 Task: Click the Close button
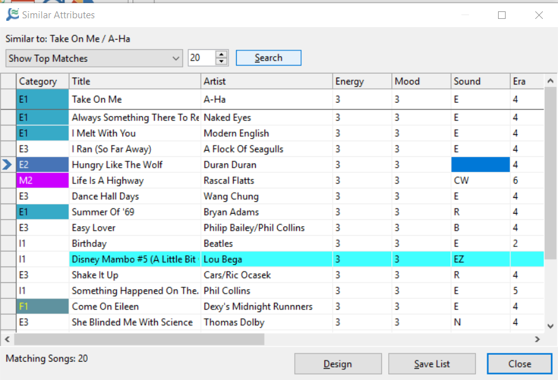[519, 364]
